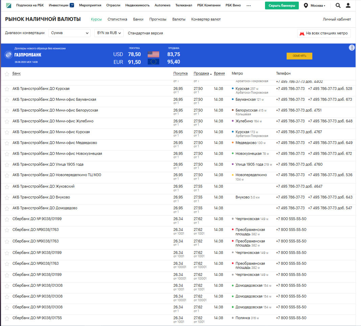
Task: Open the BYN за RUB currency dropdown
Action: coord(109,33)
